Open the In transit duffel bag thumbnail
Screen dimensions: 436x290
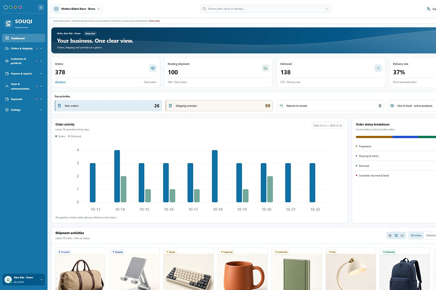[80, 272]
